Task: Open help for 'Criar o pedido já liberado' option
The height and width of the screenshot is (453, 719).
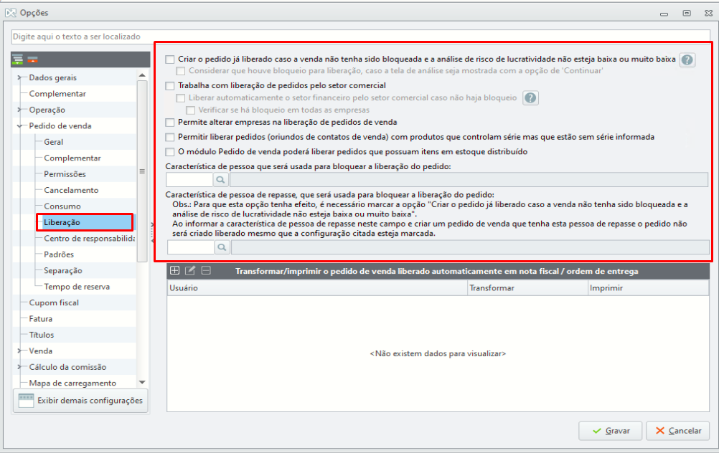Action: point(687,59)
